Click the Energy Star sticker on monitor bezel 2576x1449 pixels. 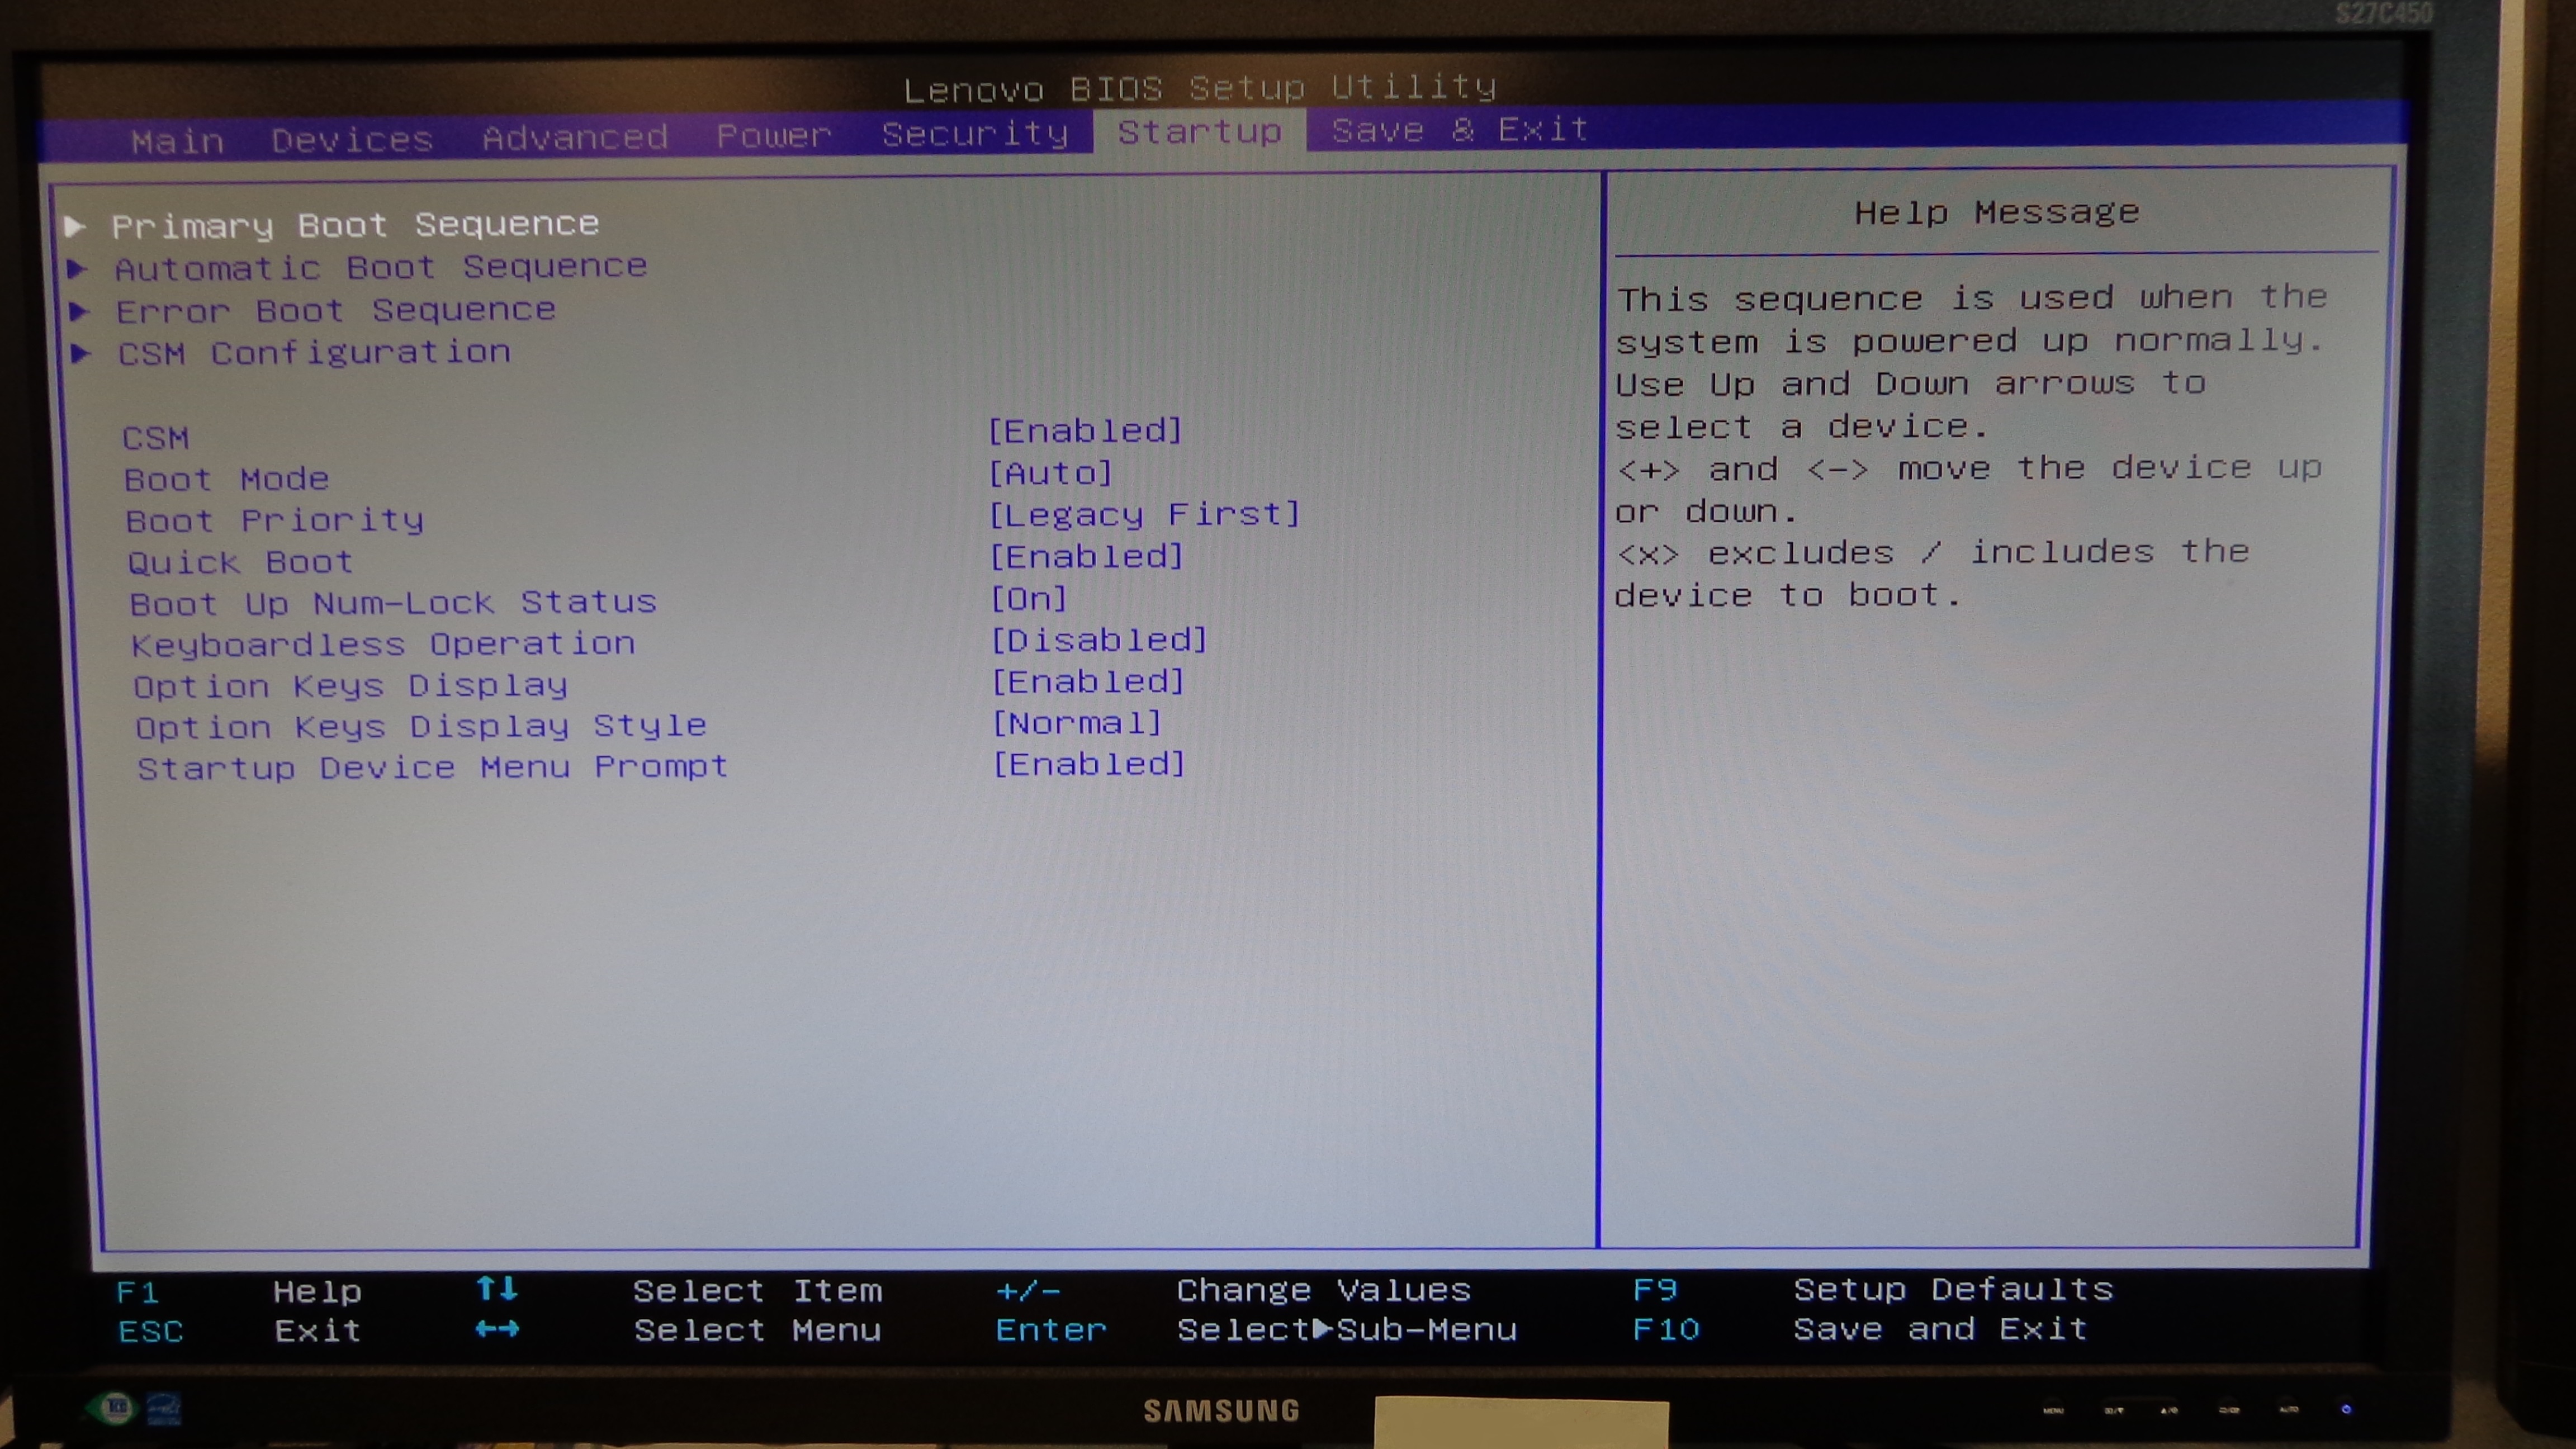pyautogui.click(x=165, y=1409)
